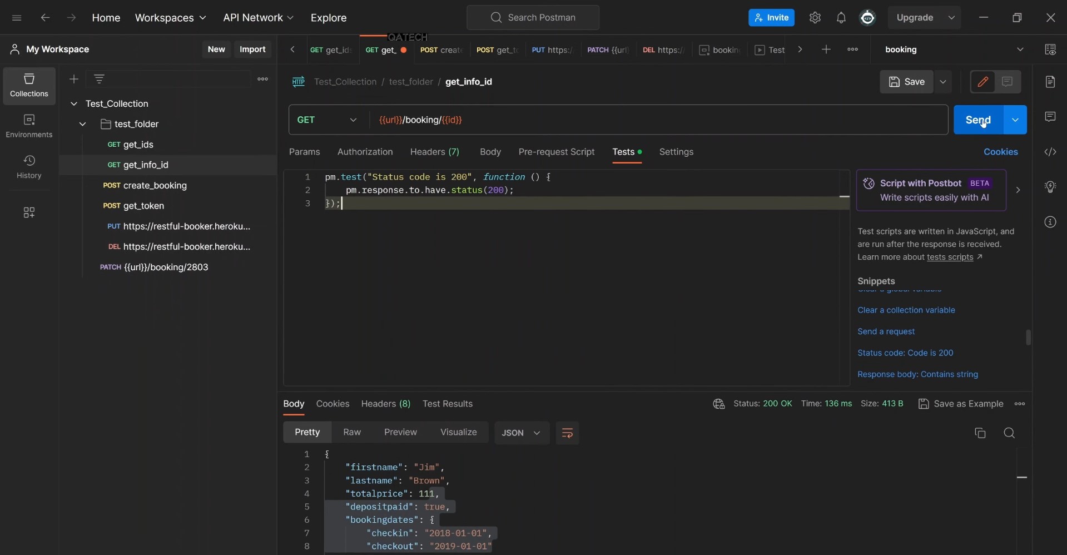Go forward with the right arrow
The width and height of the screenshot is (1067, 555).
click(71, 18)
